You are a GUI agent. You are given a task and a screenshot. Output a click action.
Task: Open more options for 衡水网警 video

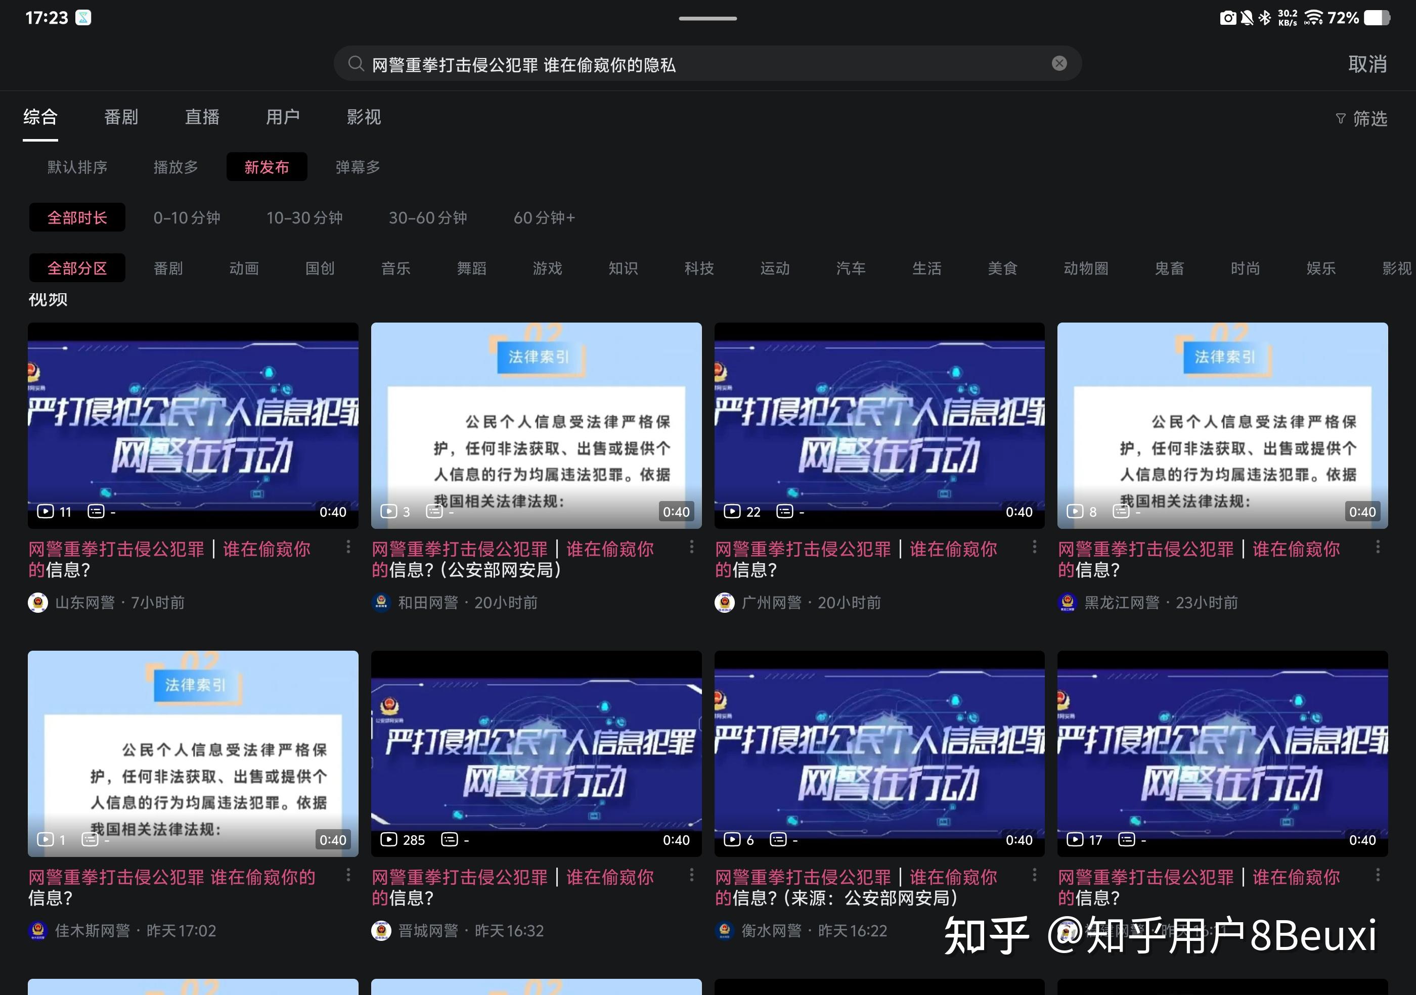click(x=1034, y=875)
